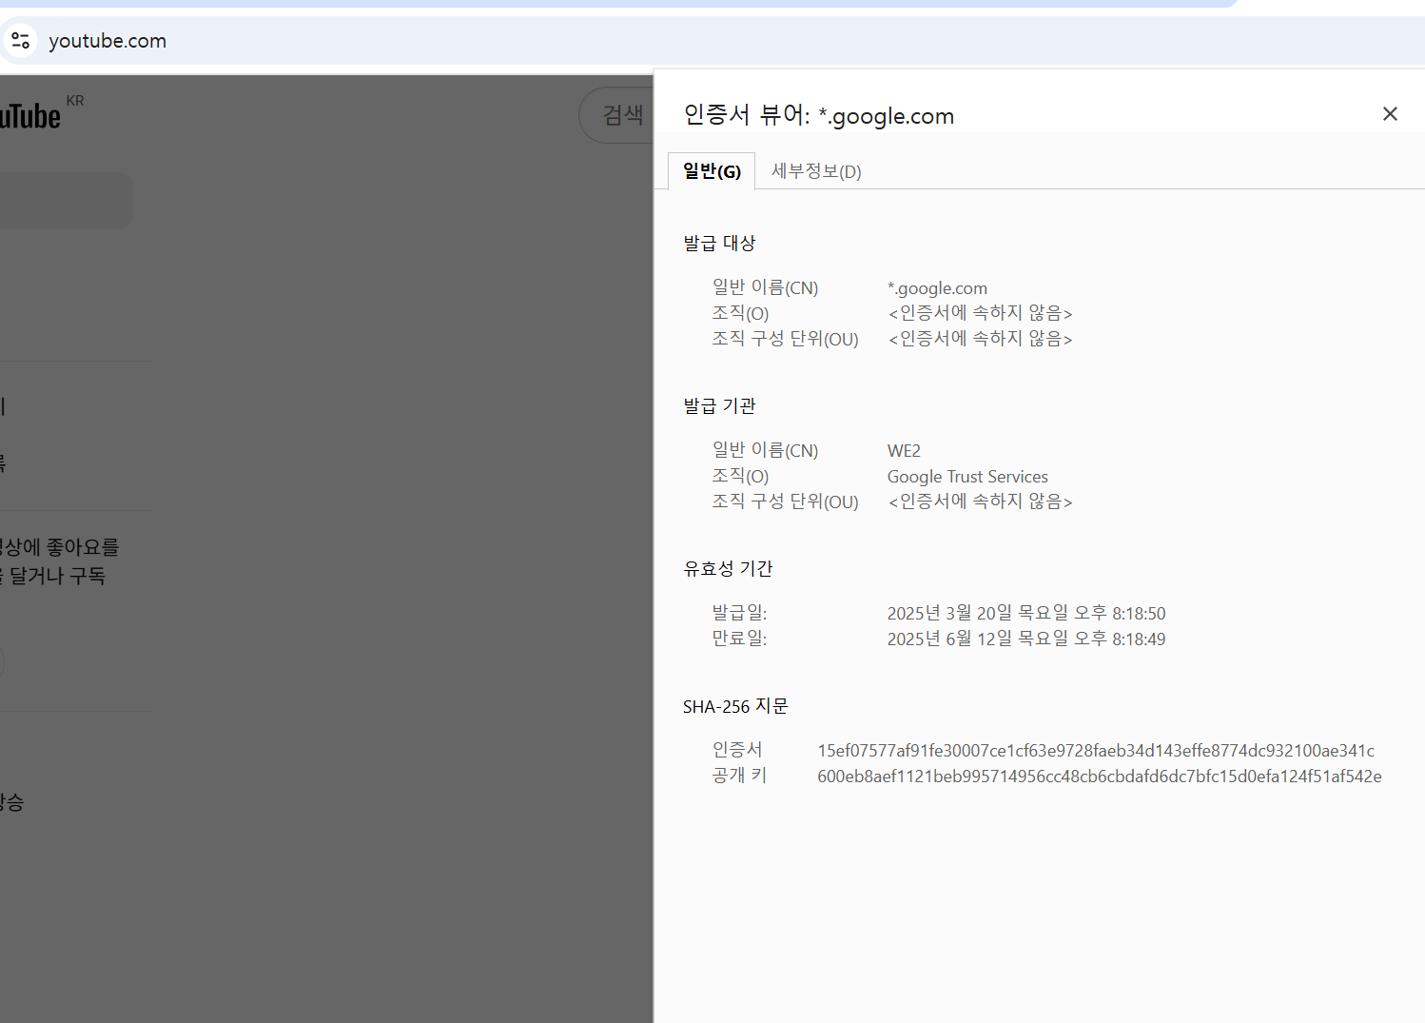
Task: Click the 만료일 expiration date value
Action: pyautogui.click(x=1025, y=638)
